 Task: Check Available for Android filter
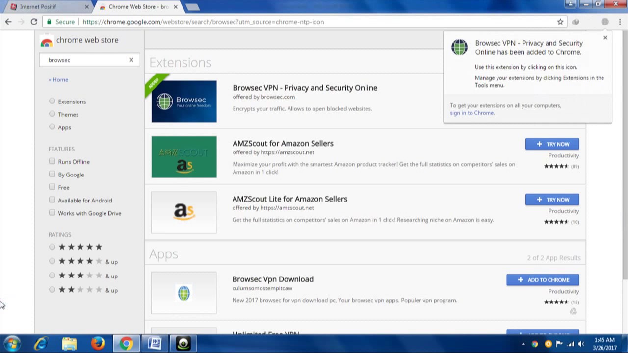pyautogui.click(x=52, y=200)
